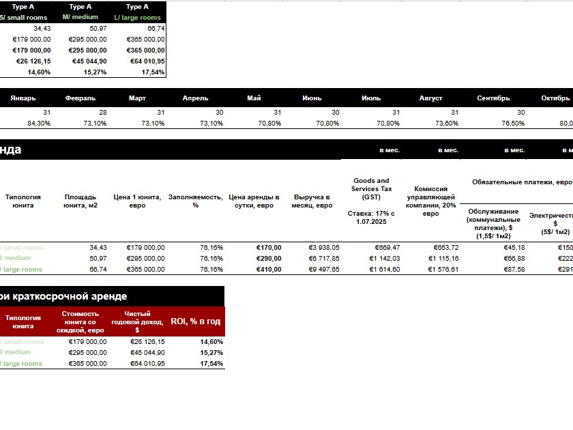573x430 pixels.
Task: Select the Январь month header
Action: [x=23, y=98]
